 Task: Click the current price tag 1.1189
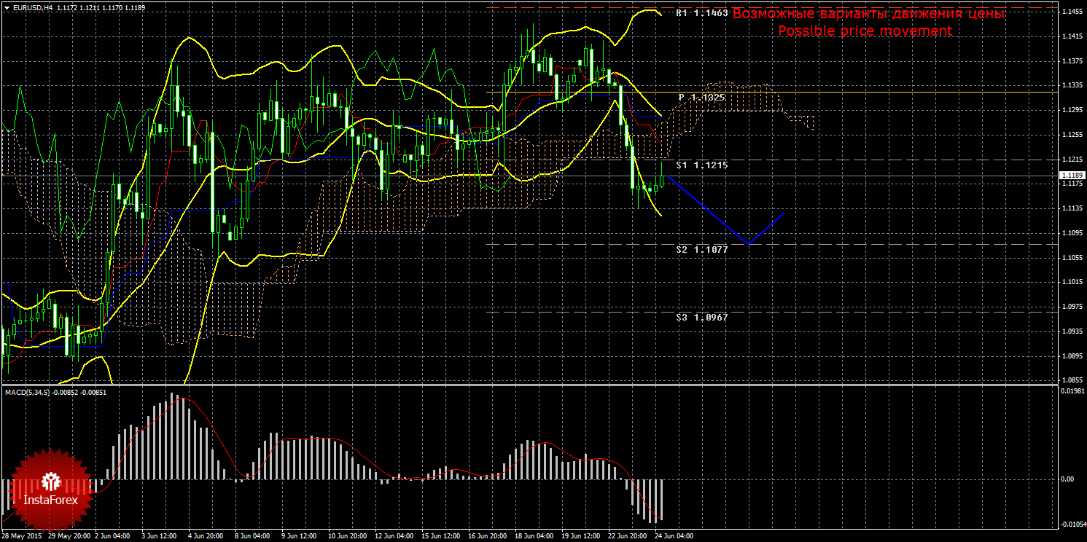point(1071,176)
